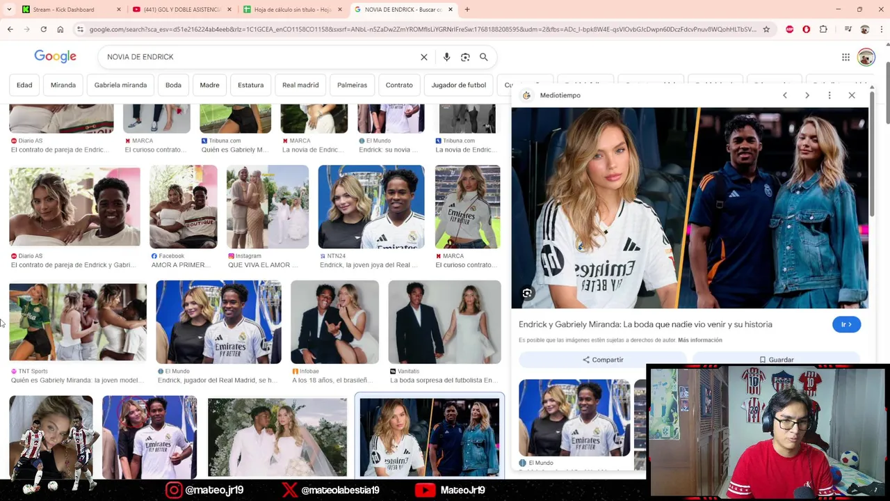Bookmark this page with the star icon
890x501 pixels.
click(x=766, y=29)
